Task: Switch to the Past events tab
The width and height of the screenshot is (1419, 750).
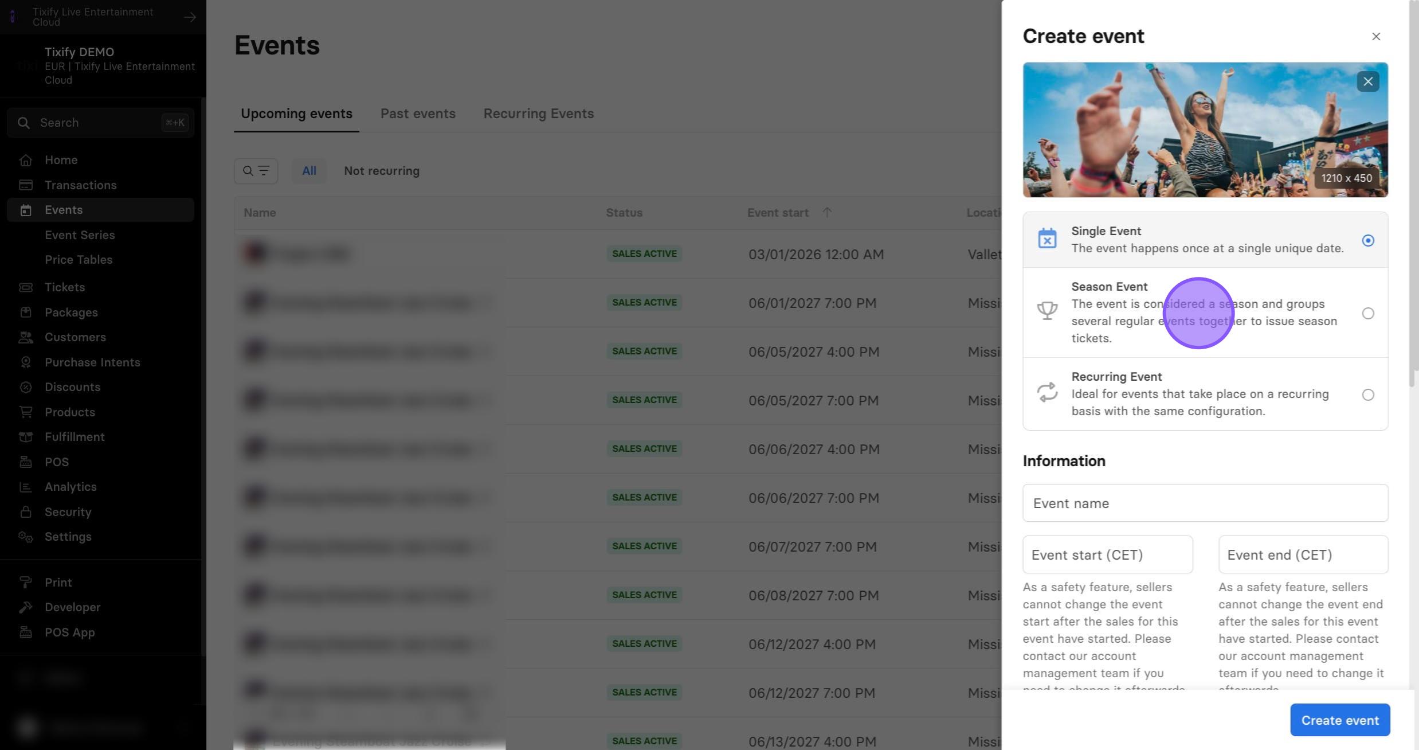Action: tap(418, 114)
